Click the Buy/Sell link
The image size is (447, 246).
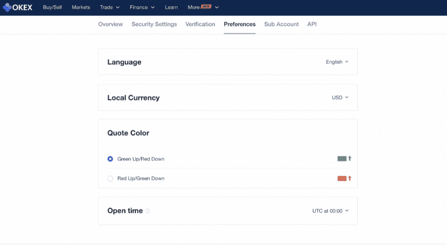coord(53,8)
